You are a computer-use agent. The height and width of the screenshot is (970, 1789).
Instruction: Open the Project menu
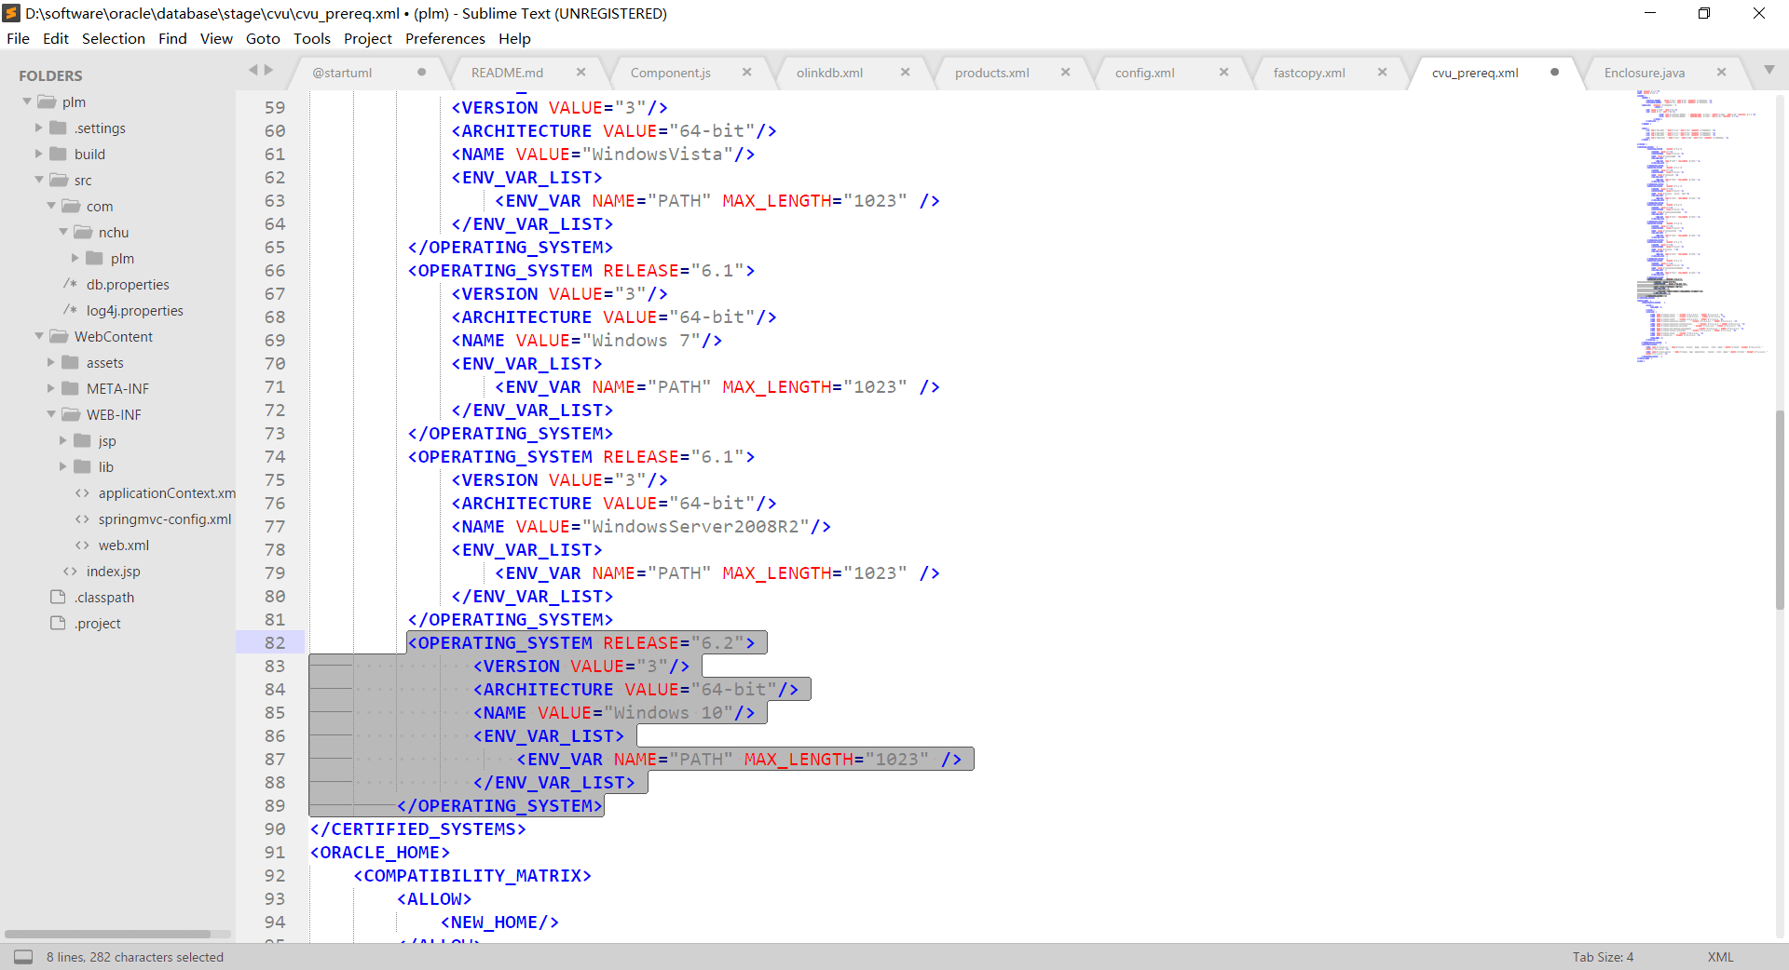[368, 38]
